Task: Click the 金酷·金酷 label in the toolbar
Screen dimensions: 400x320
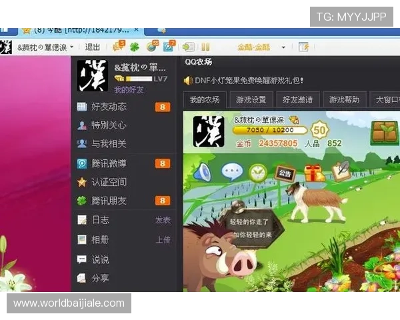Action: [253, 47]
